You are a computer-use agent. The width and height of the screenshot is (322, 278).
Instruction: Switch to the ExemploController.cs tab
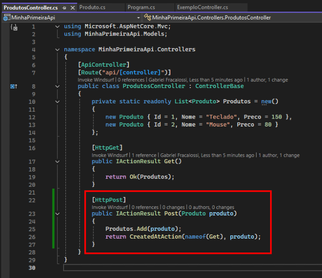[202, 7]
